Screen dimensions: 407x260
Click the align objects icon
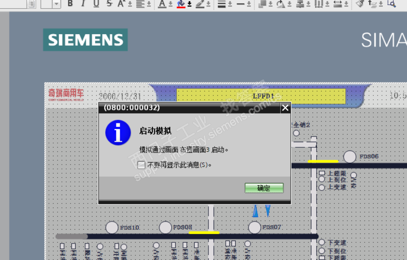click(x=300, y=4)
